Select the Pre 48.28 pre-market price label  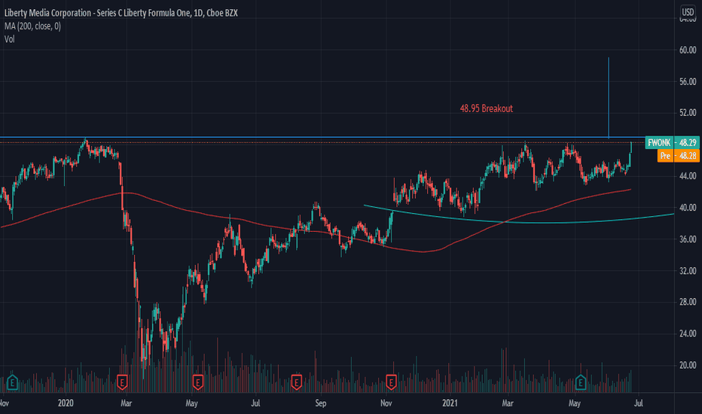[678, 156]
